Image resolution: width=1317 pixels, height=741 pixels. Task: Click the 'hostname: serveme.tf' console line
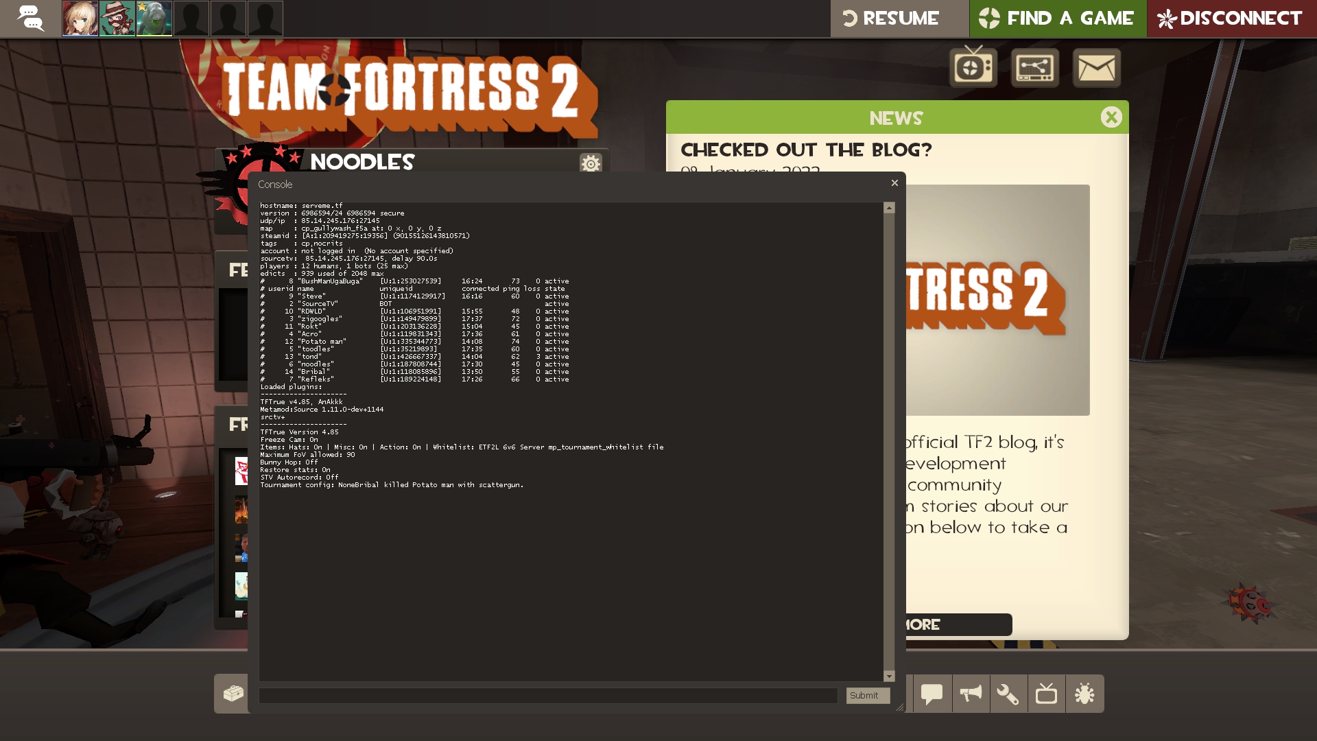pyautogui.click(x=301, y=206)
